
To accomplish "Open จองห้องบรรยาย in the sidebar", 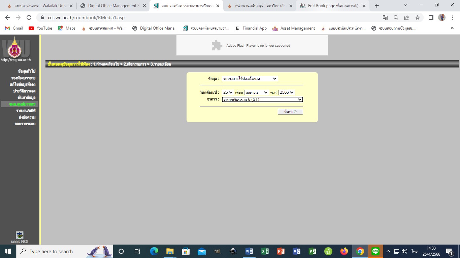I will tap(23, 78).
